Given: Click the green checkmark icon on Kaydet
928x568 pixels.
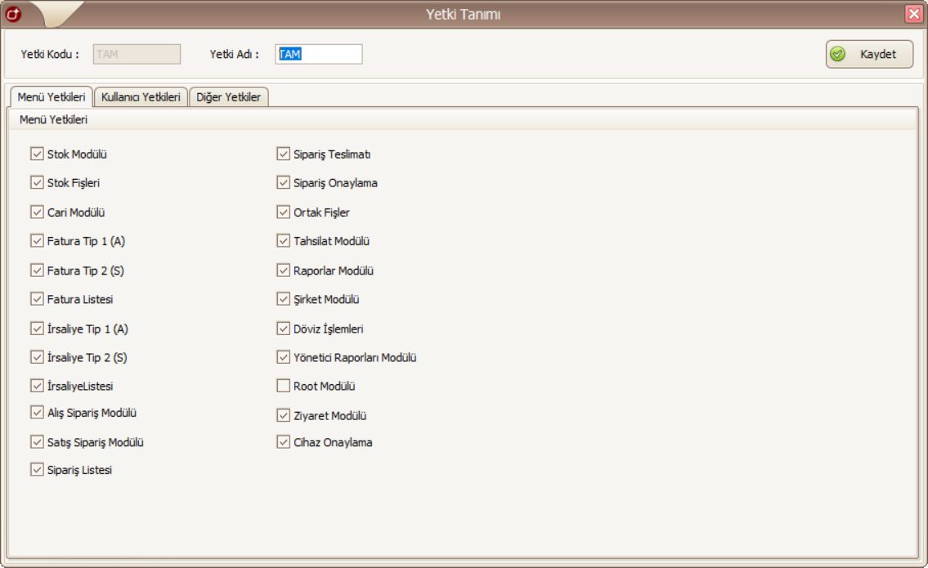Looking at the screenshot, I should pyautogui.click(x=837, y=55).
